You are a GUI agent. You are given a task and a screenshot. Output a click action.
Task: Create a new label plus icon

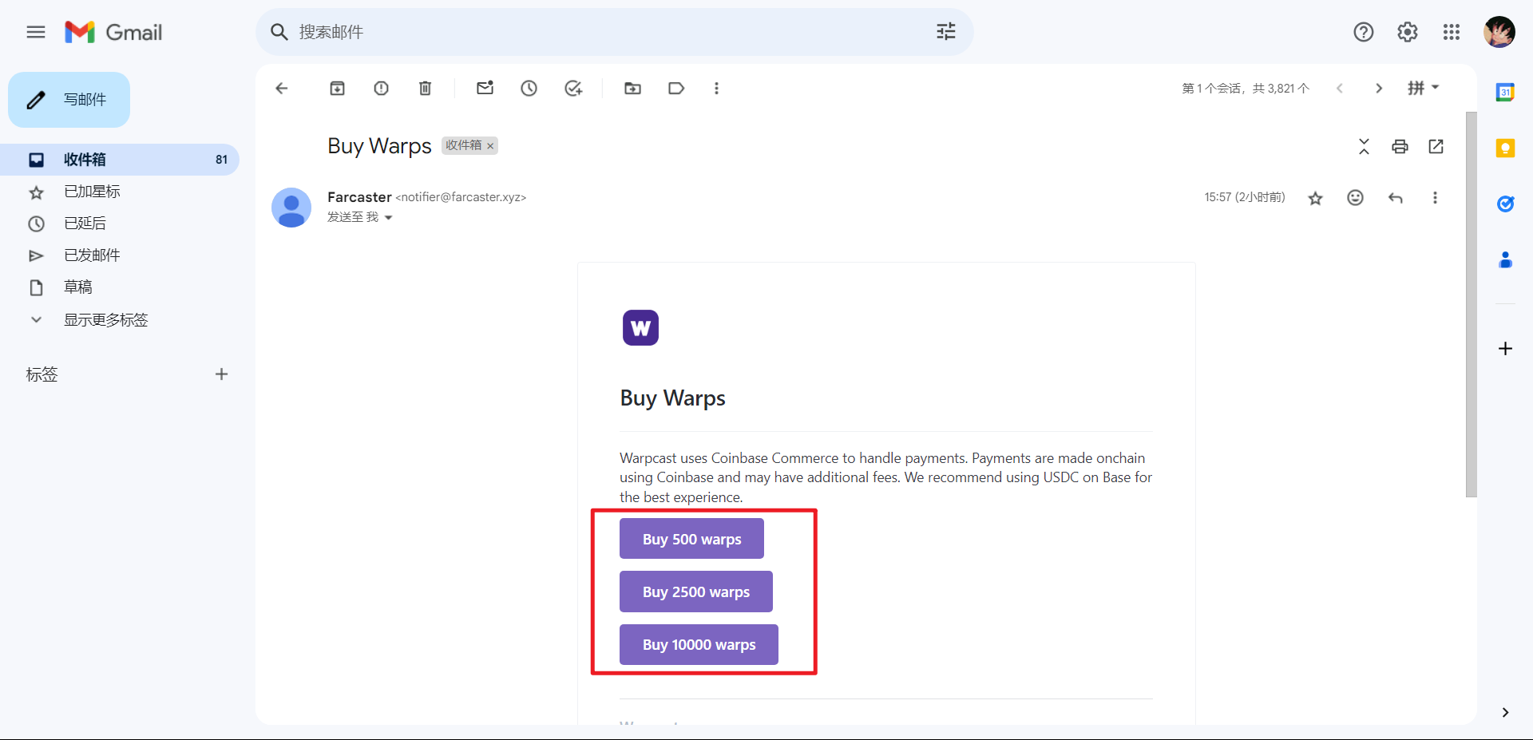(x=221, y=374)
